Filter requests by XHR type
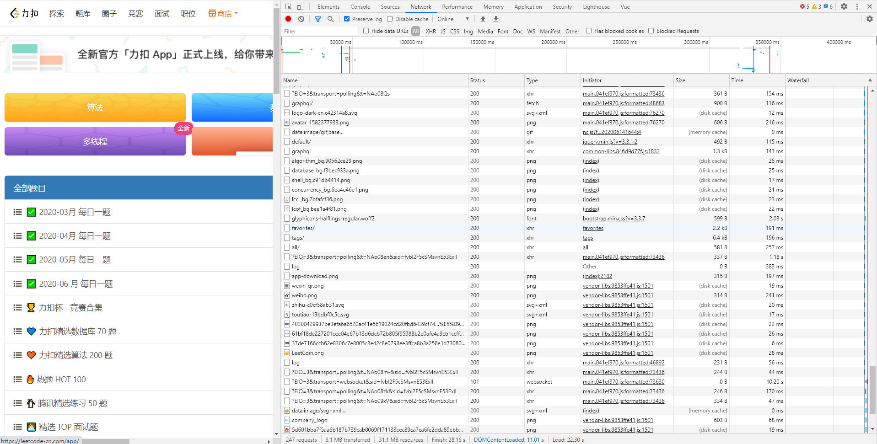The image size is (877, 444). (x=430, y=31)
